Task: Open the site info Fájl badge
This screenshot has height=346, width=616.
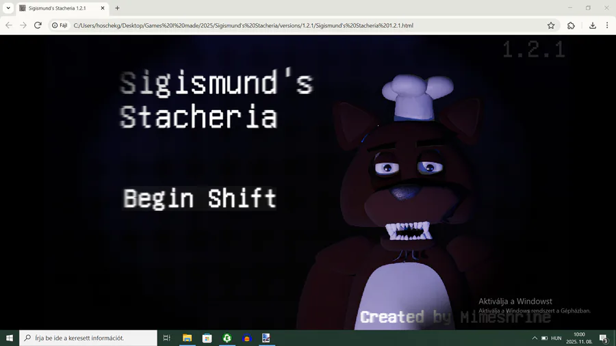Action: coord(60,25)
